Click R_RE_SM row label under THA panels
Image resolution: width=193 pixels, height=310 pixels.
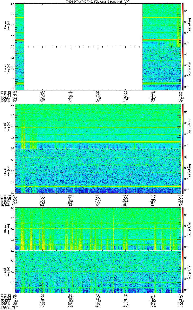6,101
